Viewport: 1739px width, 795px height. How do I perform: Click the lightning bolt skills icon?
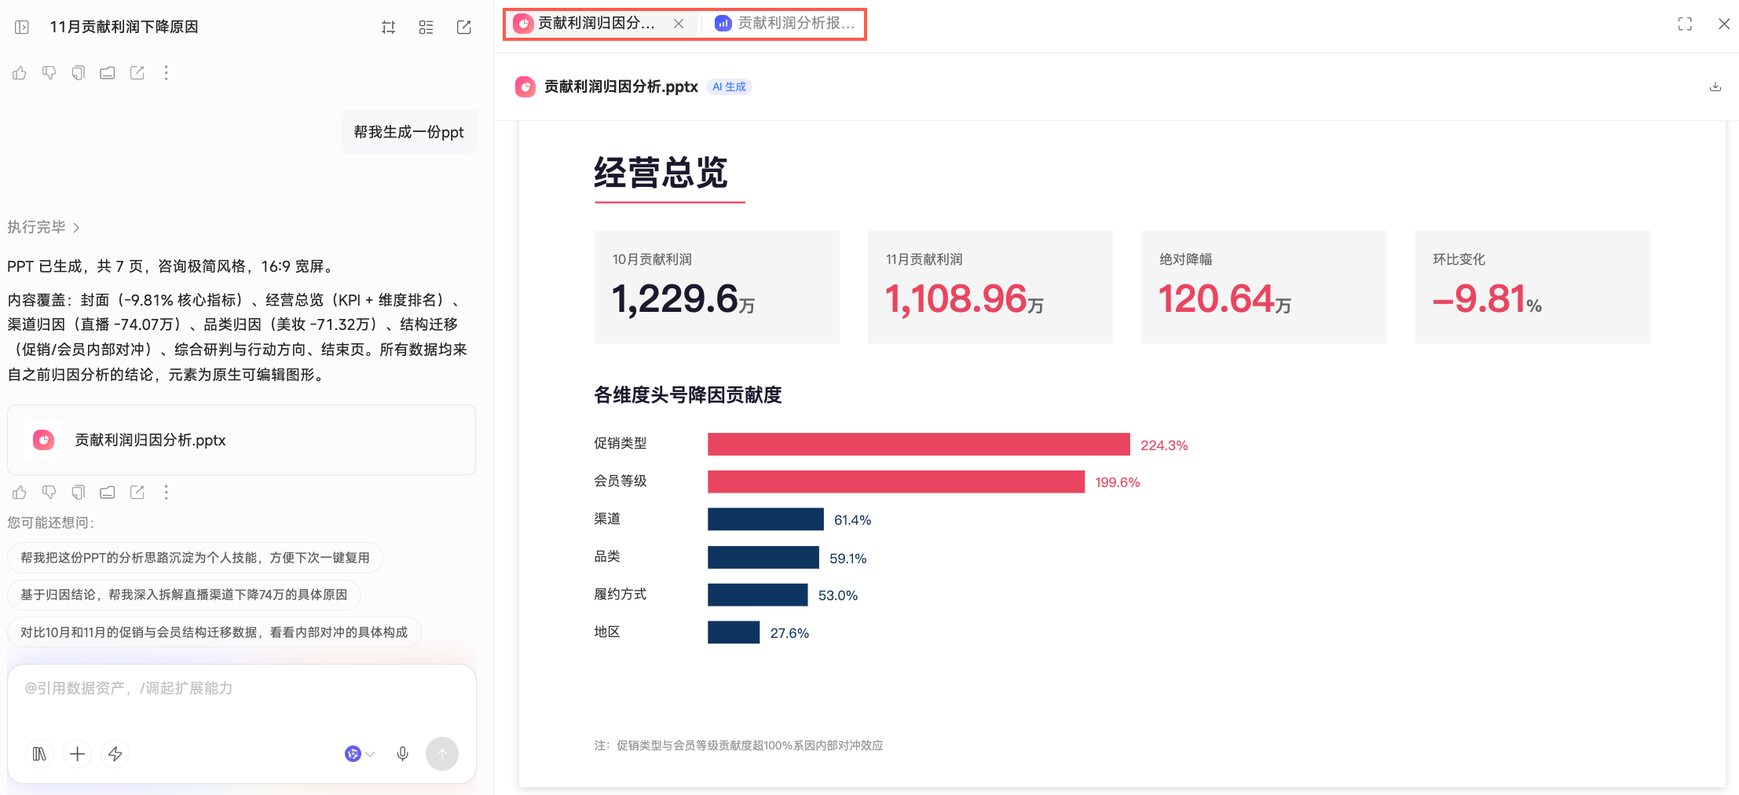tap(115, 754)
